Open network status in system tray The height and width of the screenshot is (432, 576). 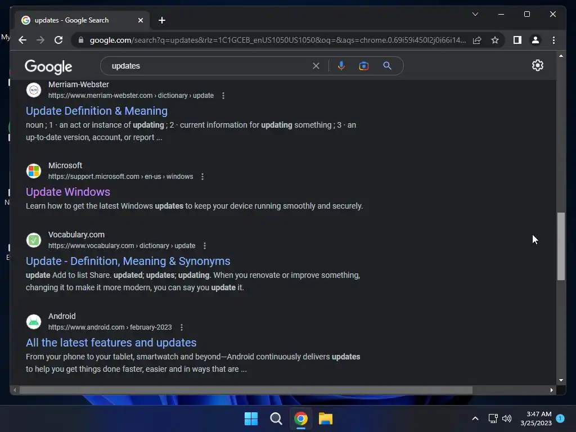[x=493, y=418]
